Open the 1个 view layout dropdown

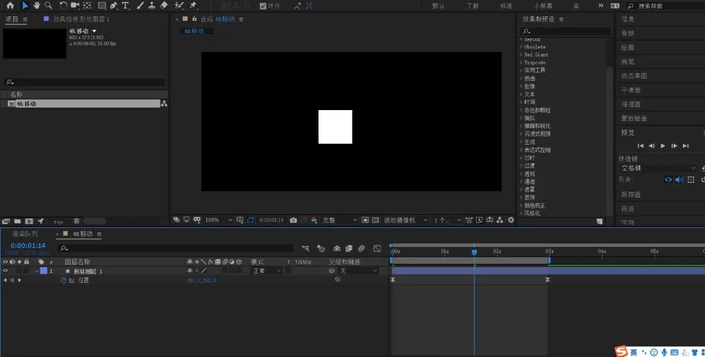[x=448, y=220]
